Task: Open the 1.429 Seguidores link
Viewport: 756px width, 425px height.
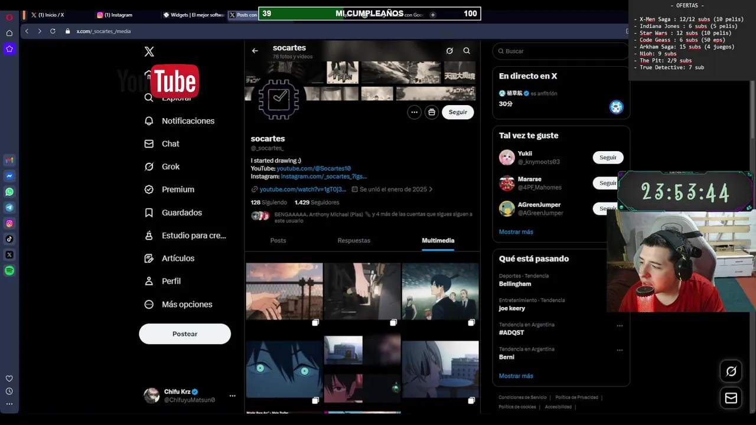Action: coord(317,202)
